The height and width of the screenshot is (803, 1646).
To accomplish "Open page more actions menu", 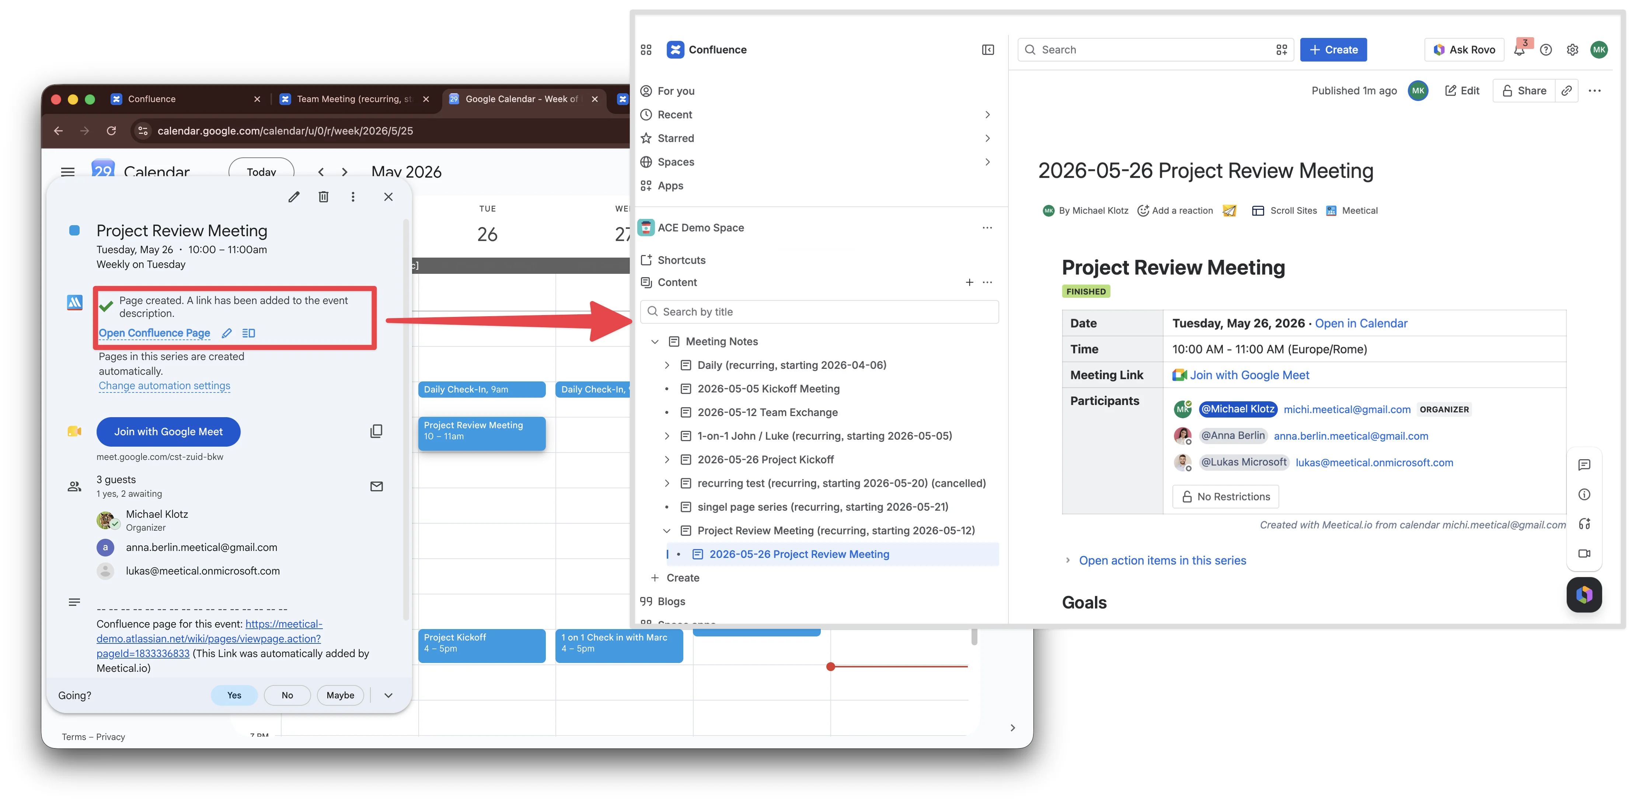I will (1594, 90).
